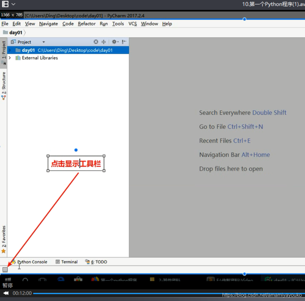Click the Scroll from Source target icon
Viewport: 305px width, 301px height.
click(96, 42)
